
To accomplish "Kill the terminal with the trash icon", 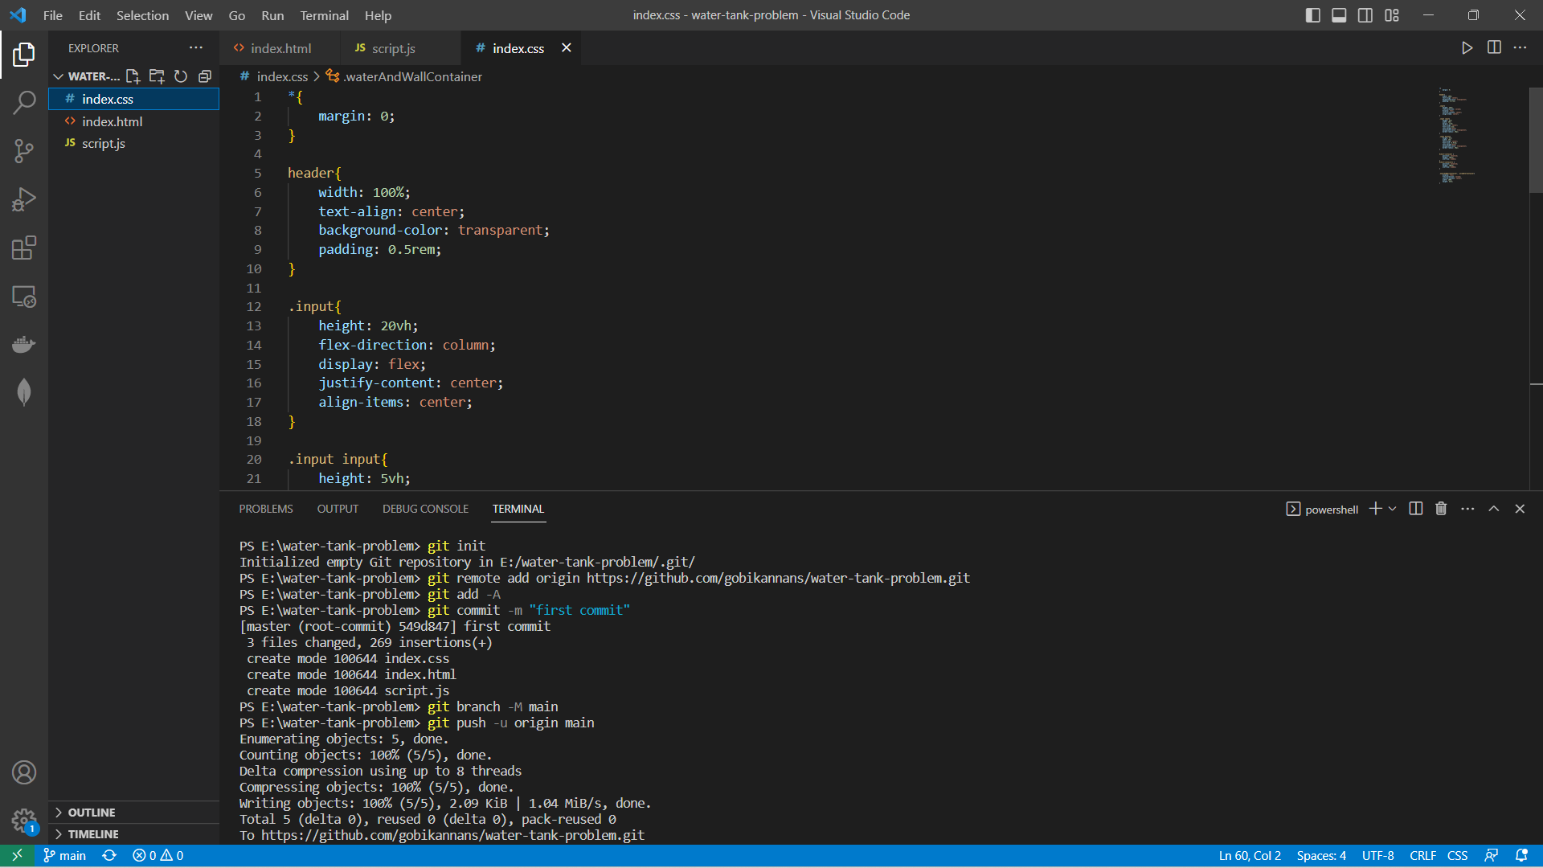I will coord(1441,509).
